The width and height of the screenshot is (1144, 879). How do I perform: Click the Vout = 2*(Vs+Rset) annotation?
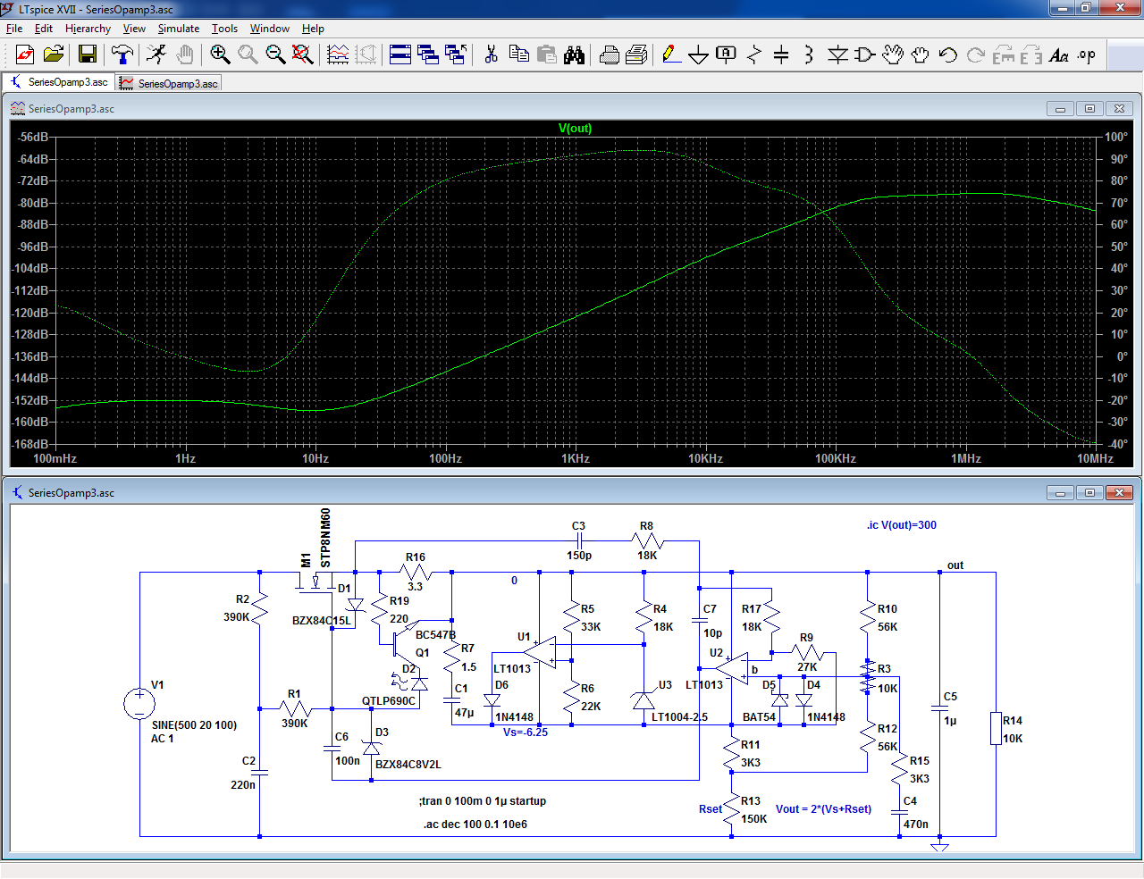click(x=823, y=809)
